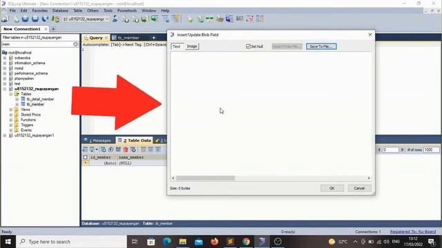The width and height of the screenshot is (442, 248).
Task: Tick the select-all rows checkbox in table header
Action: click(x=86, y=157)
